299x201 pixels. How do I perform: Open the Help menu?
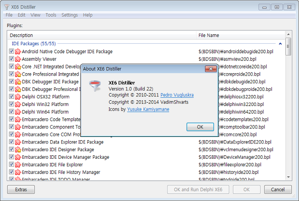click(x=88, y=15)
